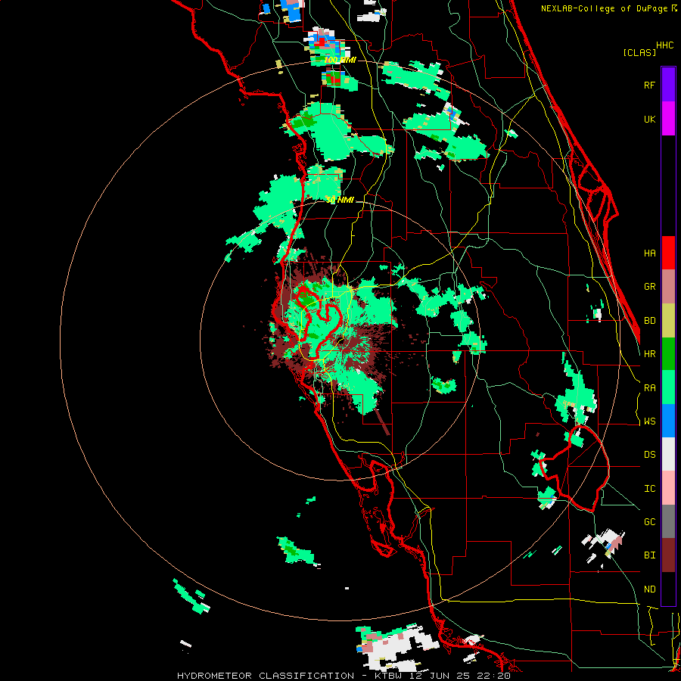Click the RF legend label

pos(650,85)
